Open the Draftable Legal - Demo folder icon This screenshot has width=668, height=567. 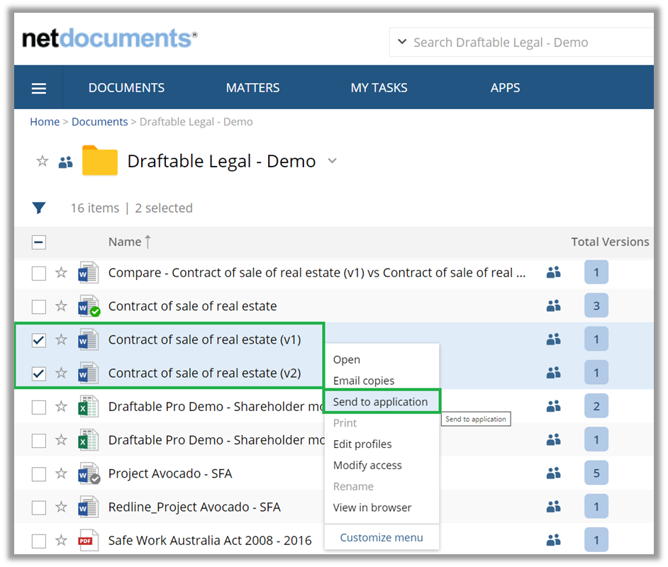[x=99, y=160]
